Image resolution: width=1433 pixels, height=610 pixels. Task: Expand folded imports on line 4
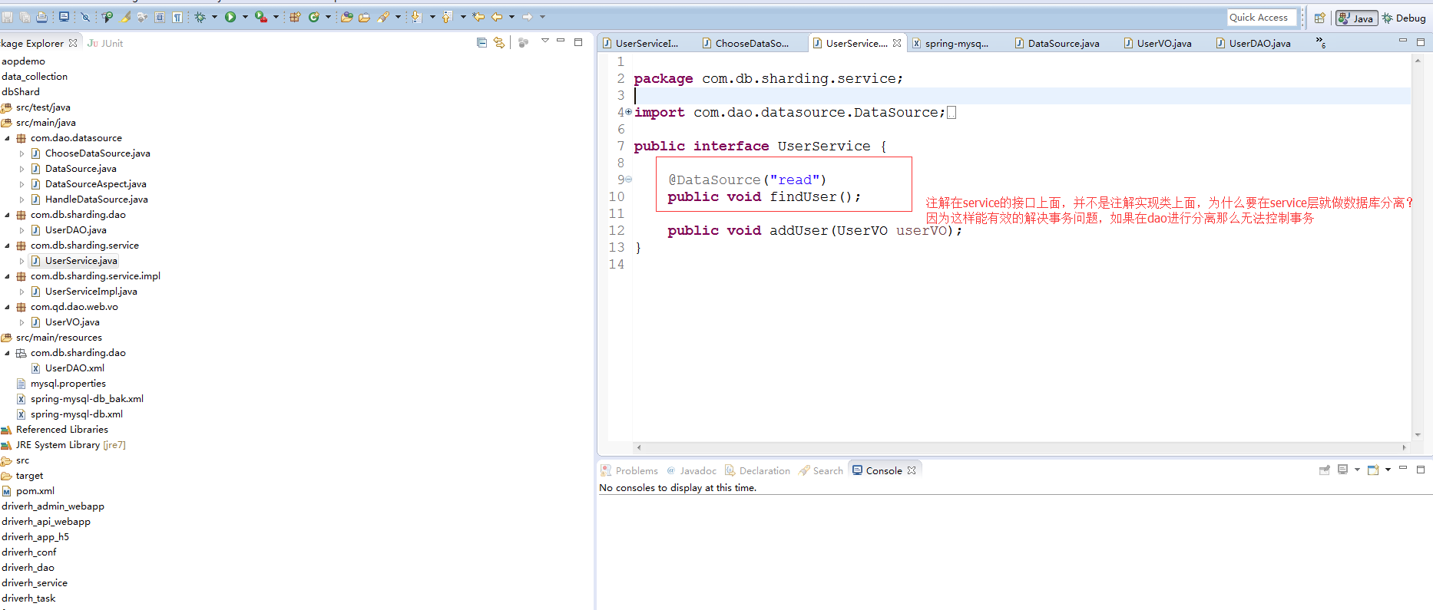pyautogui.click(x=628, y=112)
